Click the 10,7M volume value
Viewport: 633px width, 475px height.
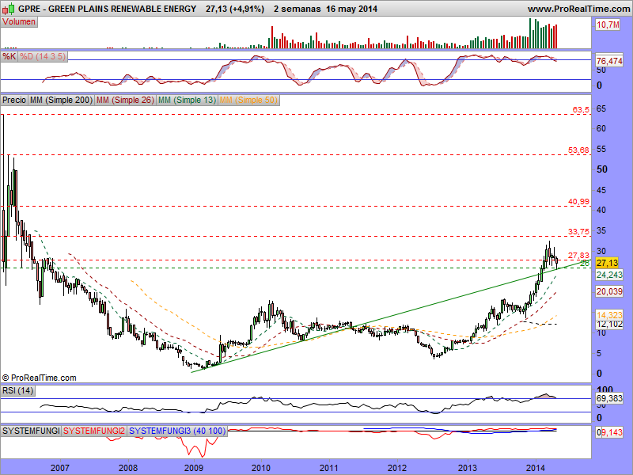(608, 25)
